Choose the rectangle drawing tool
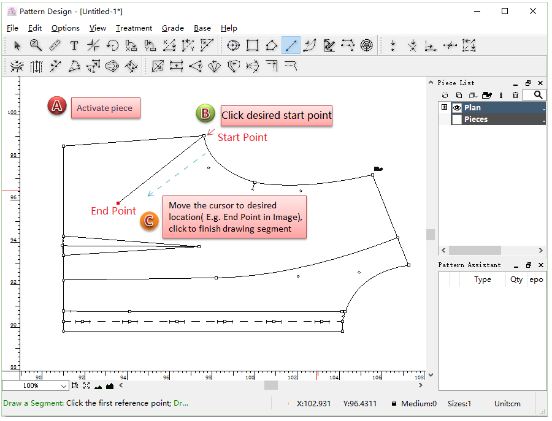This screenshot has width=552, height=421. (x=252, y=45)
